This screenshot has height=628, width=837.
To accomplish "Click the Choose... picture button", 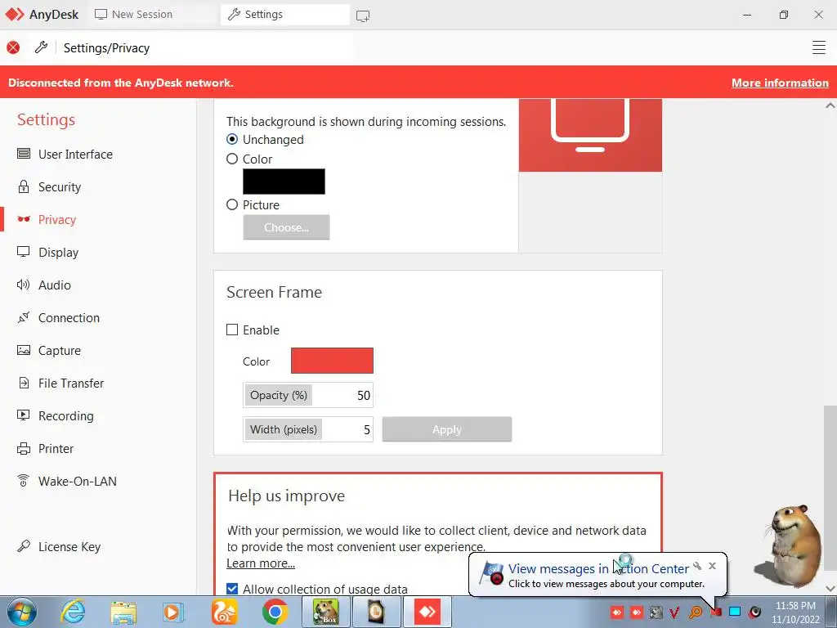I will (x=286, y=227).
